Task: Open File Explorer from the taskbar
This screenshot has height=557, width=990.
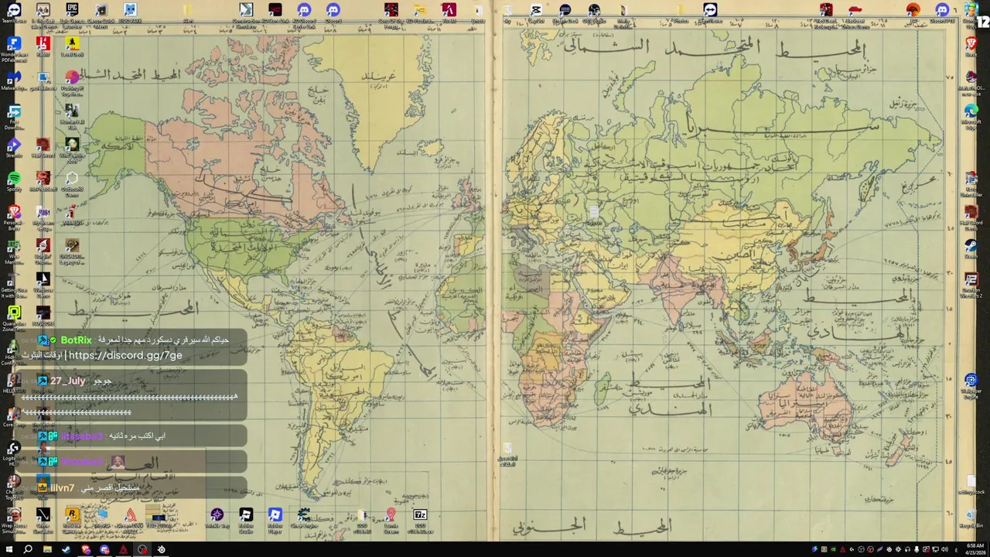Action: pos(47,549)
